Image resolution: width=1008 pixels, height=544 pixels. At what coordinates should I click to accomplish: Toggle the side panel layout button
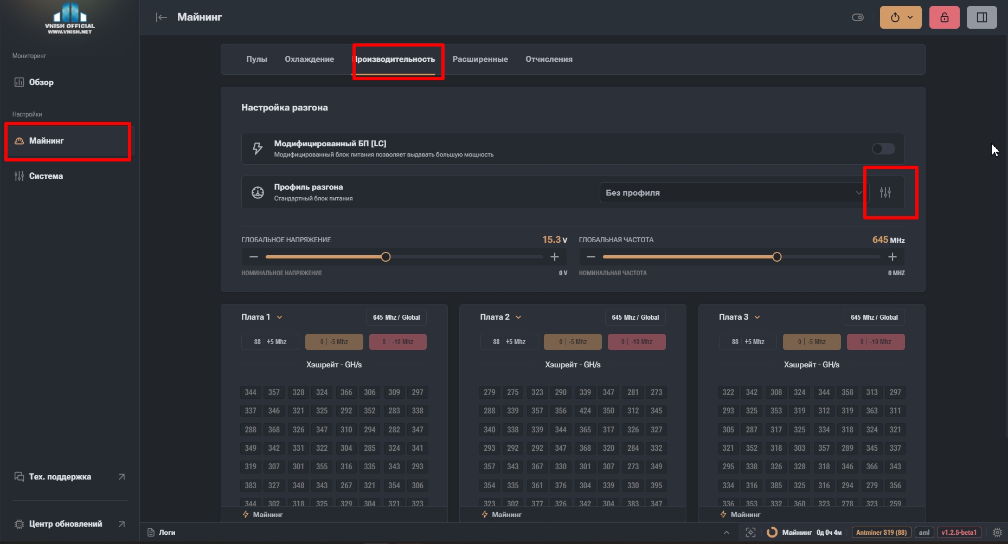(x=982, y=17)
